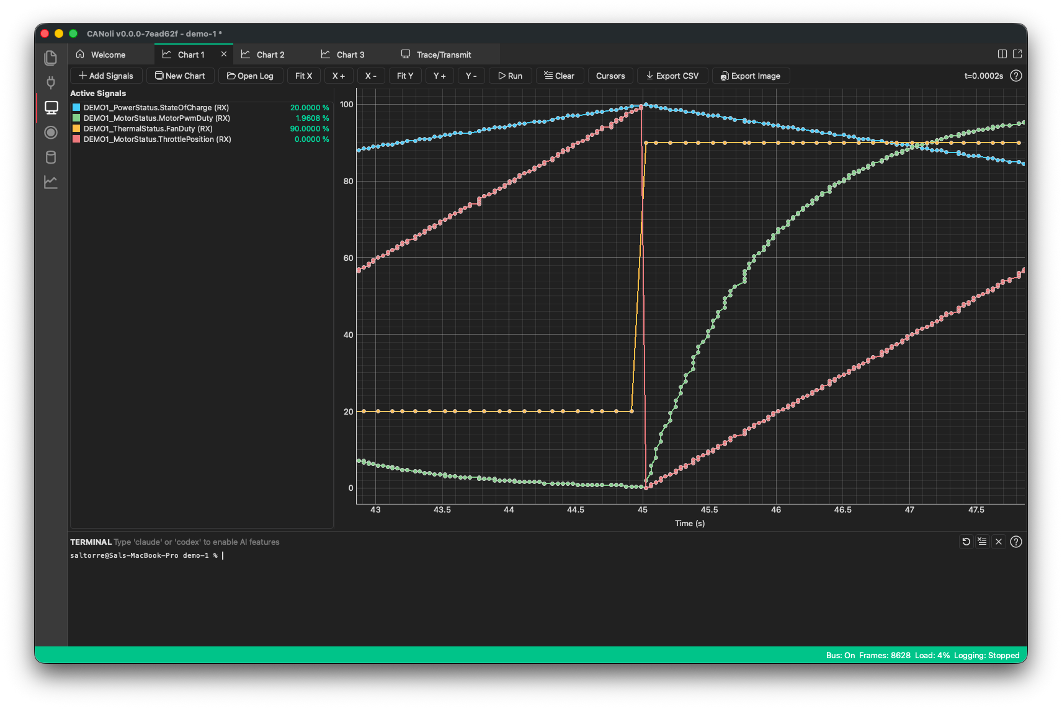Image resolution: width=1062 pixels, height=709 pixels.
Task: Fit the X axis
Action: click(x=304, y=76)
